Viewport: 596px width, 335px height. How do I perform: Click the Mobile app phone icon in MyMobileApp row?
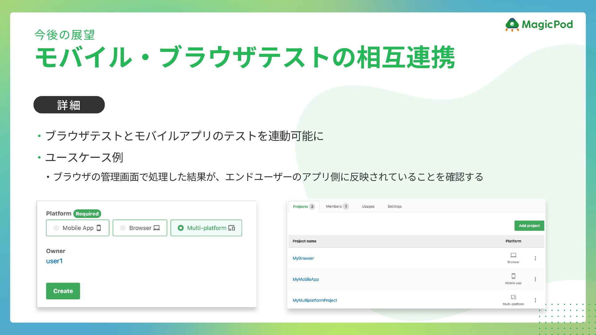(x=513, y=276)
